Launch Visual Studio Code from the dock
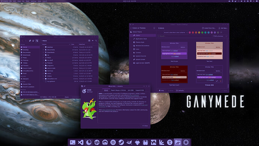259x146 pixels. (81, 142)
